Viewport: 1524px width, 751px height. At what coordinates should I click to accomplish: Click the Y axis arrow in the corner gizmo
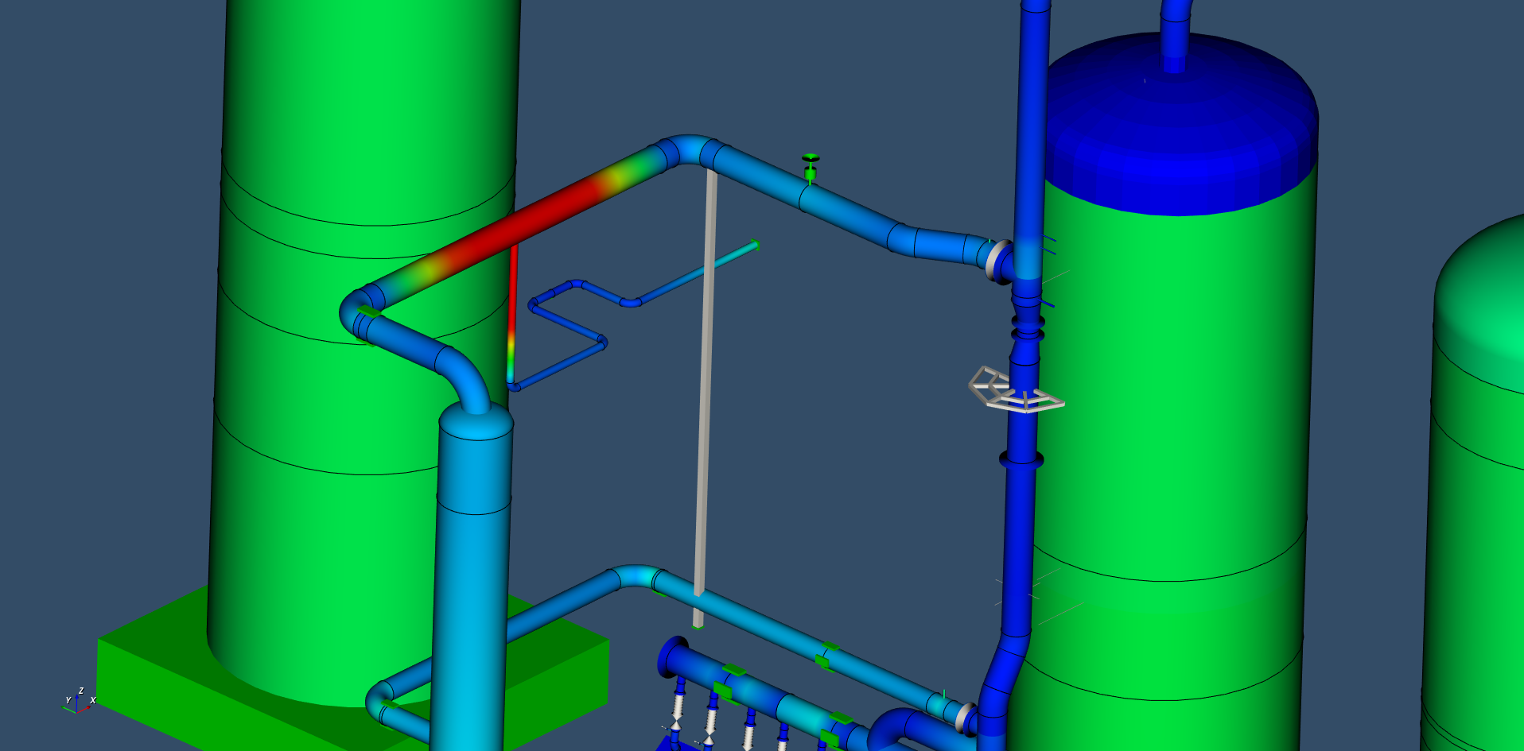click(x=63, y=707)
